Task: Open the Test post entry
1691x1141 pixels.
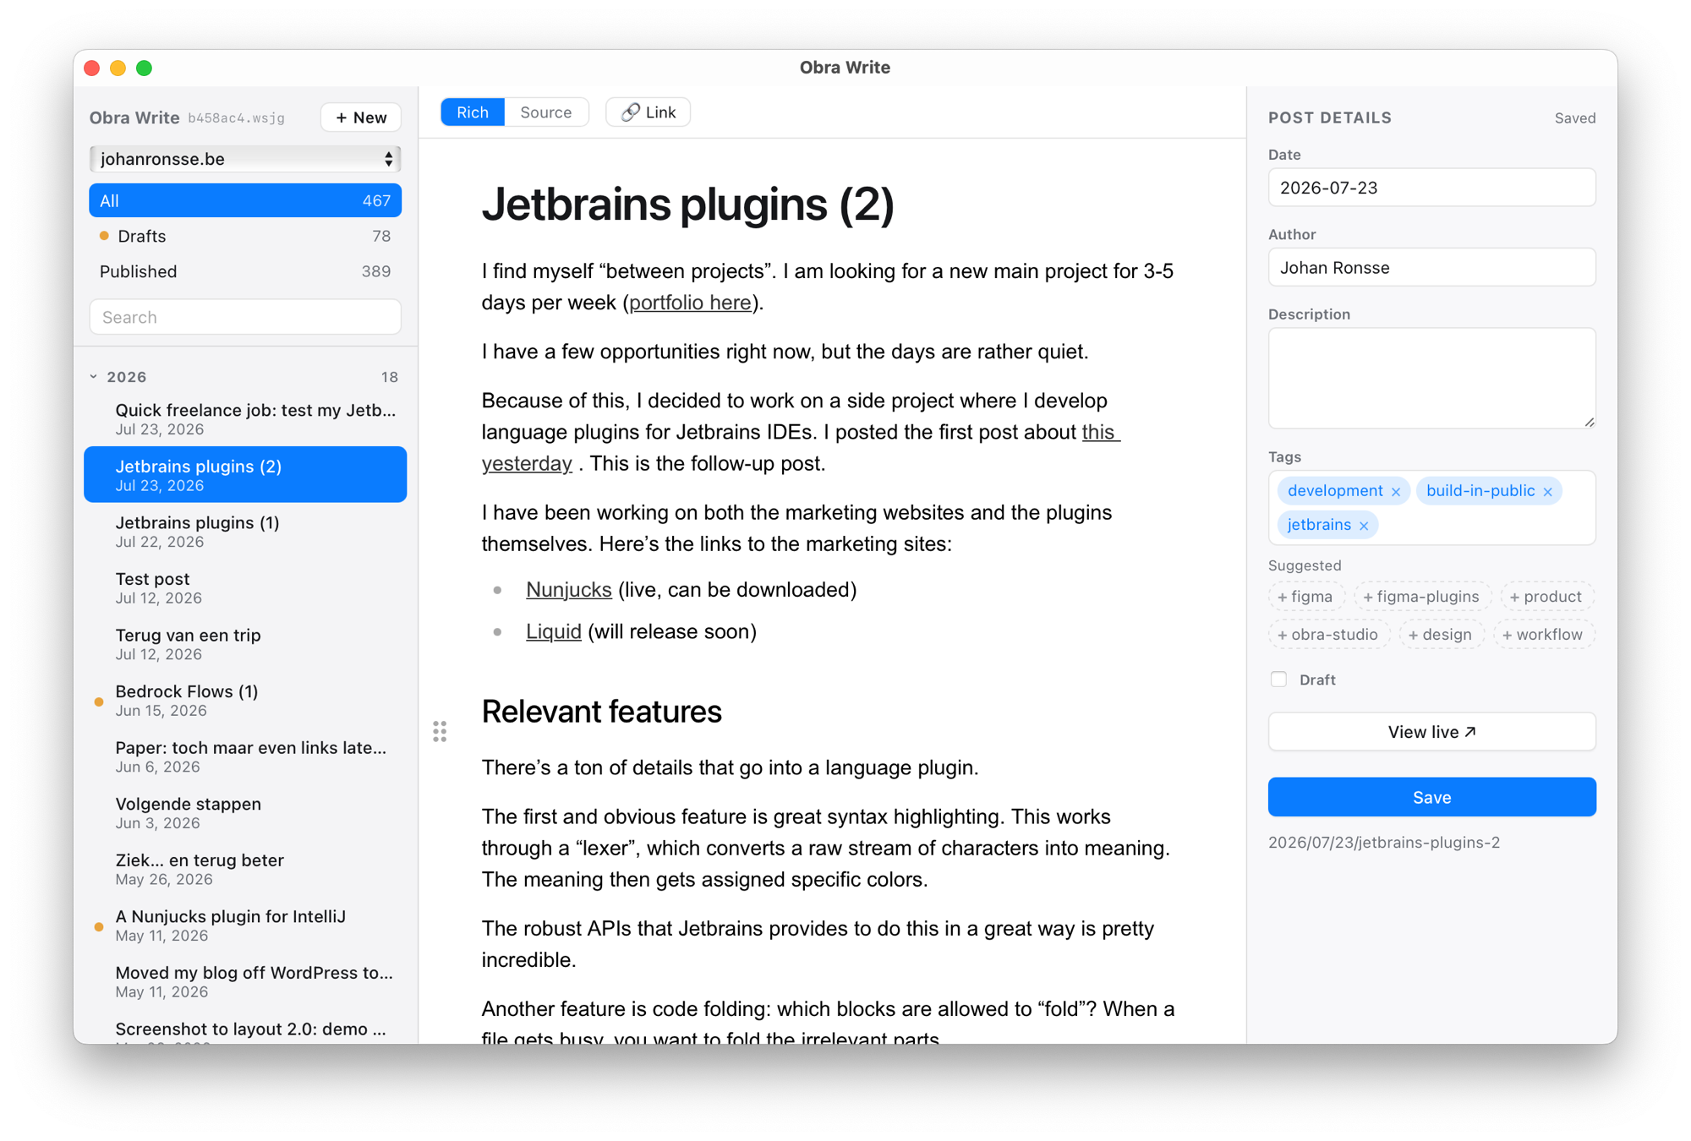Action: coord(245,587)
